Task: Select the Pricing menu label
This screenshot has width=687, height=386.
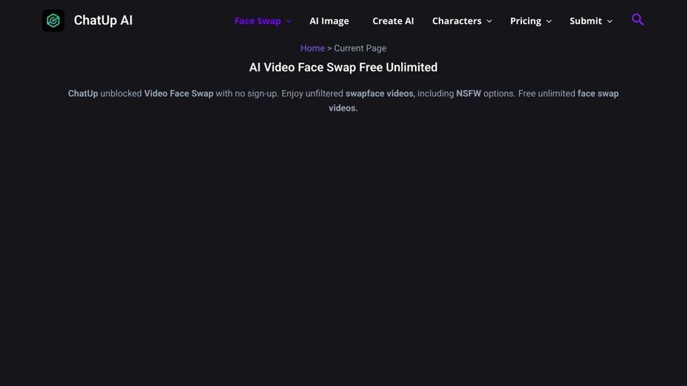Action: click(x=525, y=21)
